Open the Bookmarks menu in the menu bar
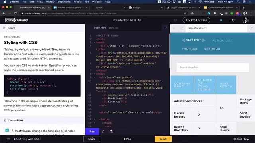 [64, 2]
